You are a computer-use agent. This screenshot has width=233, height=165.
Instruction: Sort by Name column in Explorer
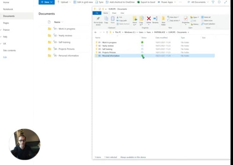pyautogui.click(x=98, y=38)
